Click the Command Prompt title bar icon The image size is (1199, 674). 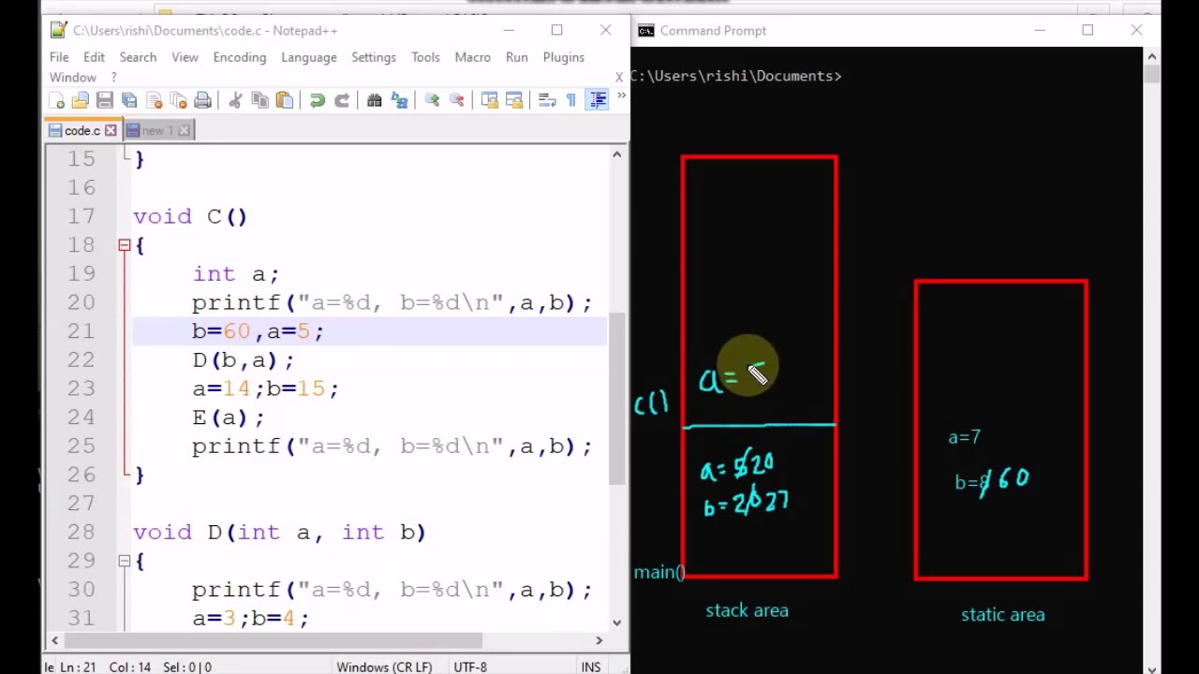[x=645, y=30]
